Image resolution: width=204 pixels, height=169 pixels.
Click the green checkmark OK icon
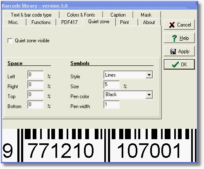point(175,65)
